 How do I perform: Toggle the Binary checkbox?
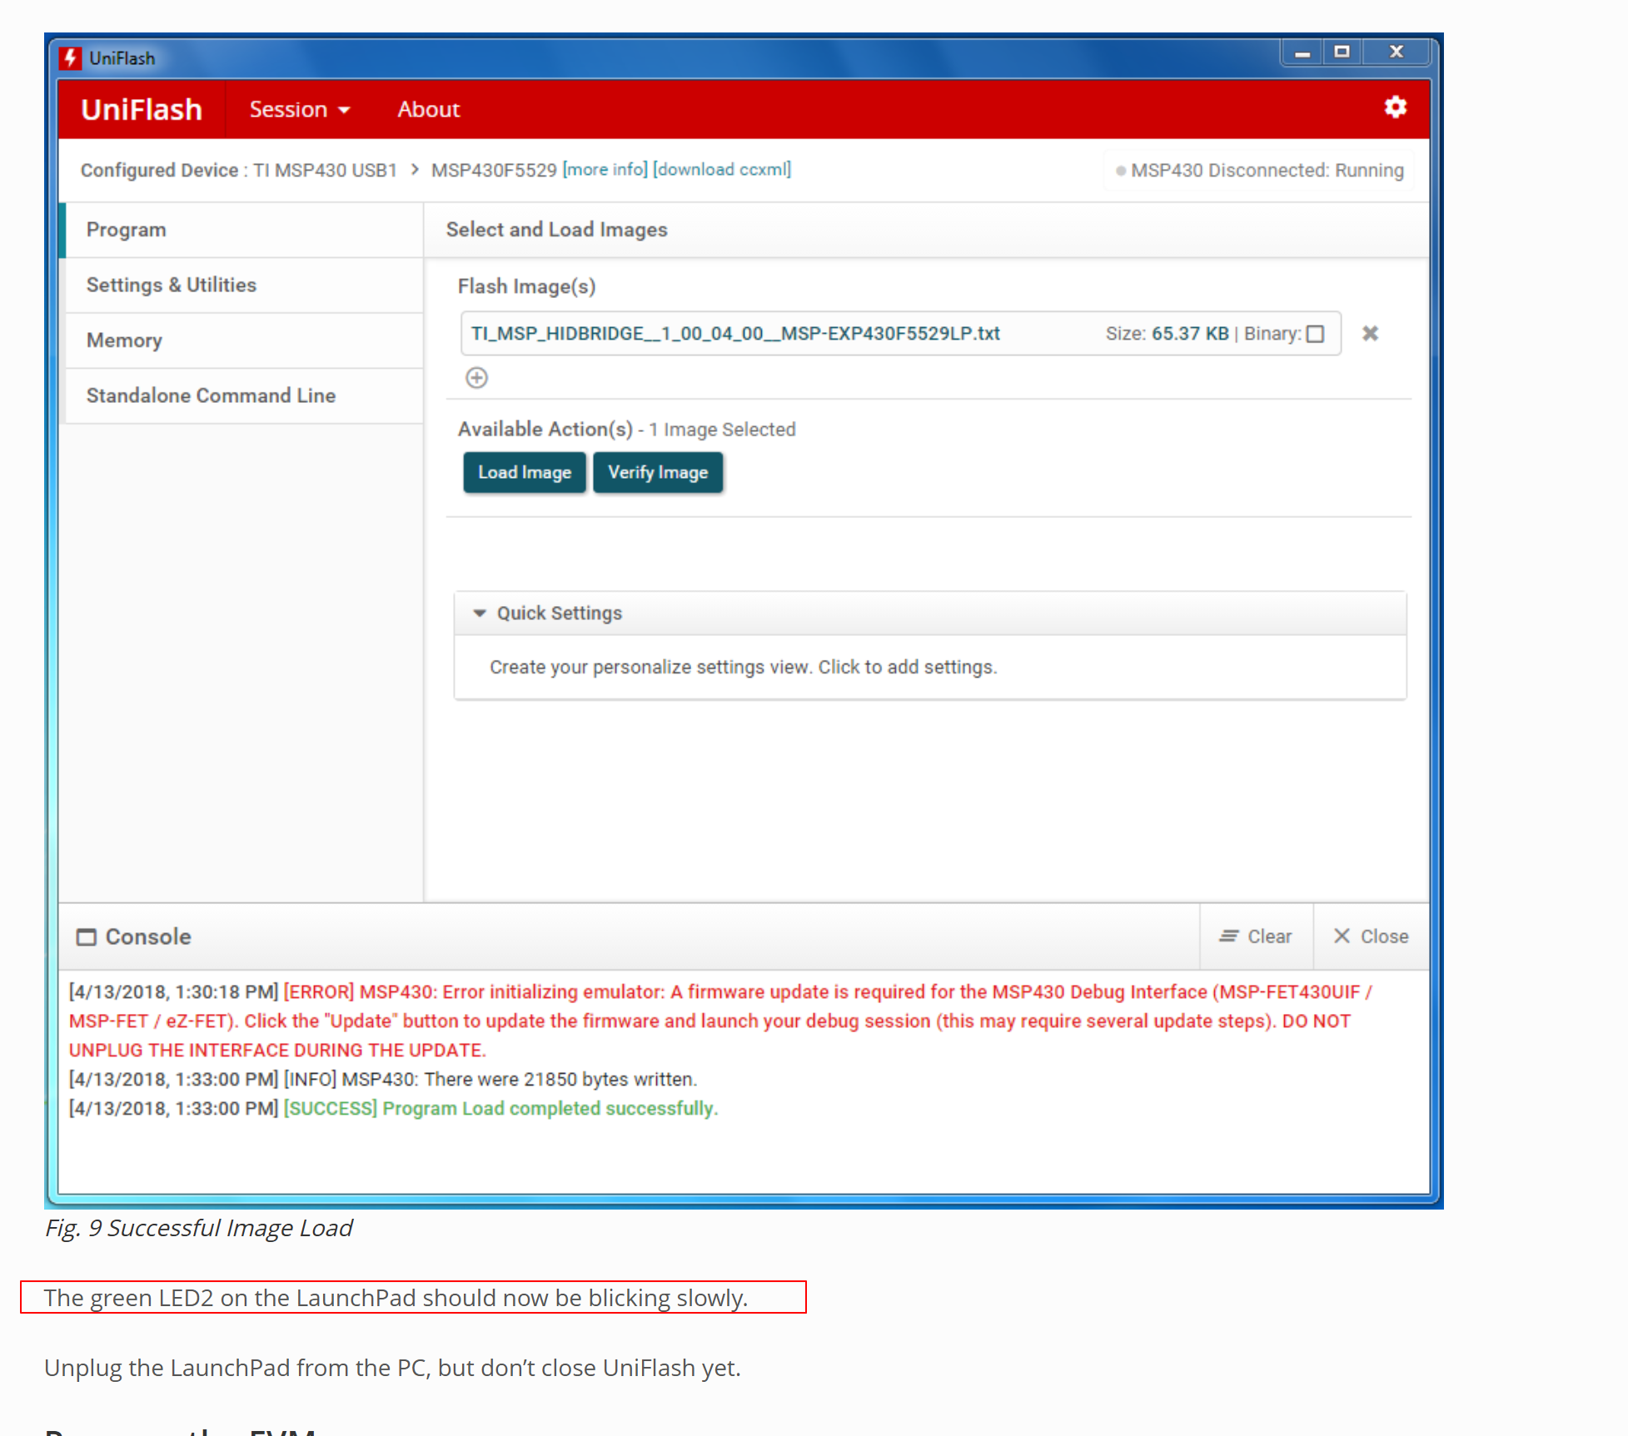click(x=1316, y=334)
